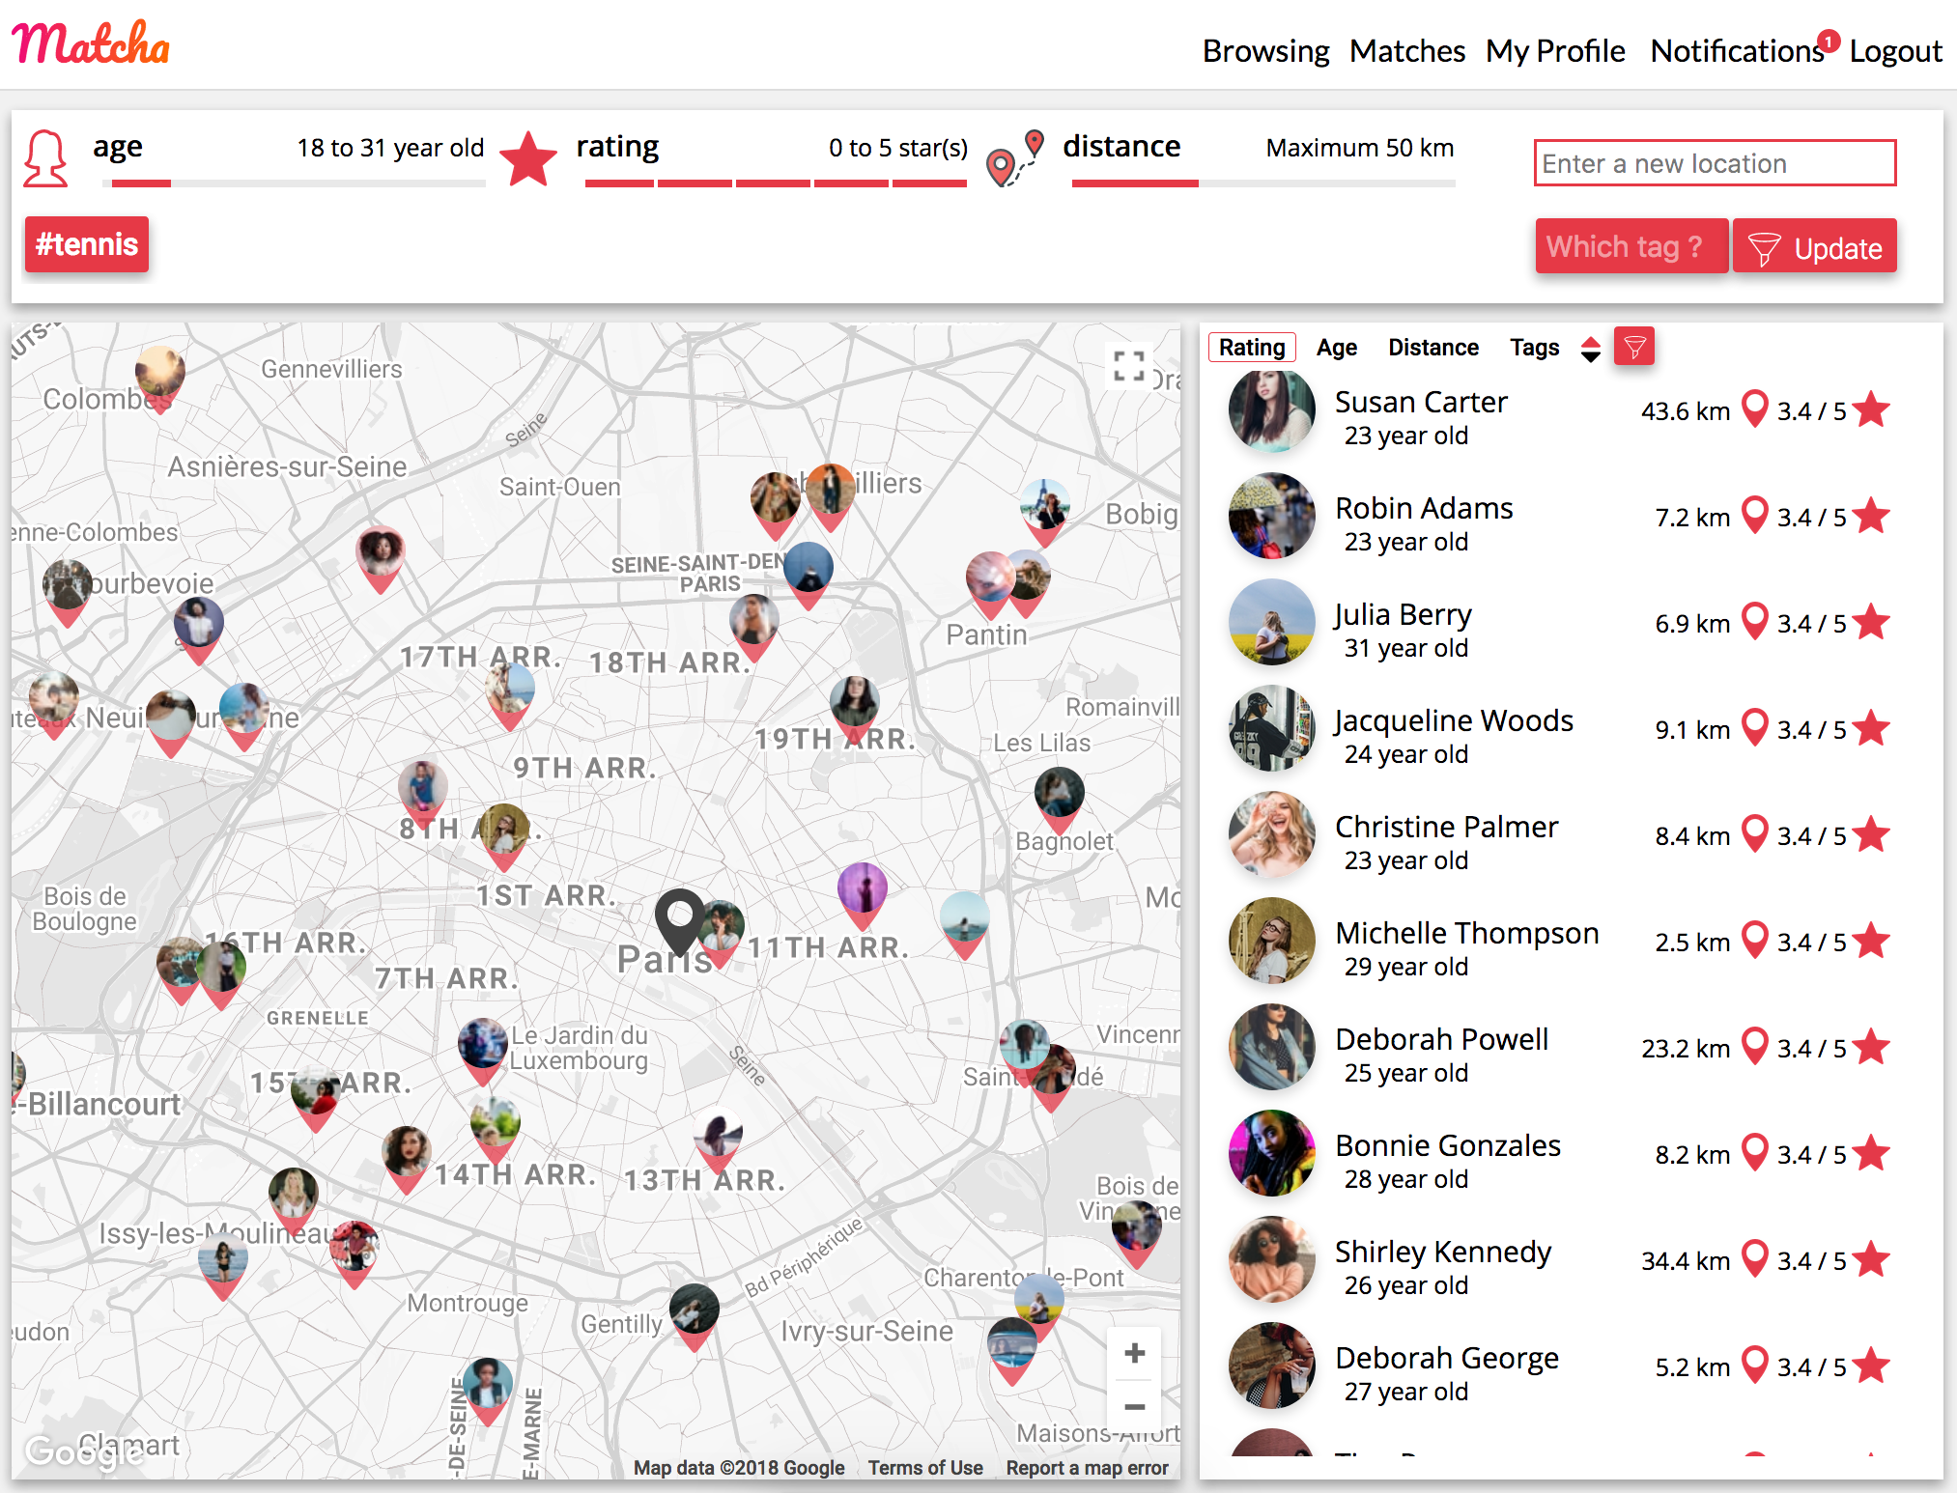This screenshot has height=1493, width=1957.
Task: Sort results by Rating
Action: tap(1251, 348)
